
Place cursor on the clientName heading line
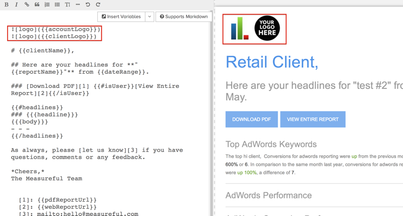point(43,51)
